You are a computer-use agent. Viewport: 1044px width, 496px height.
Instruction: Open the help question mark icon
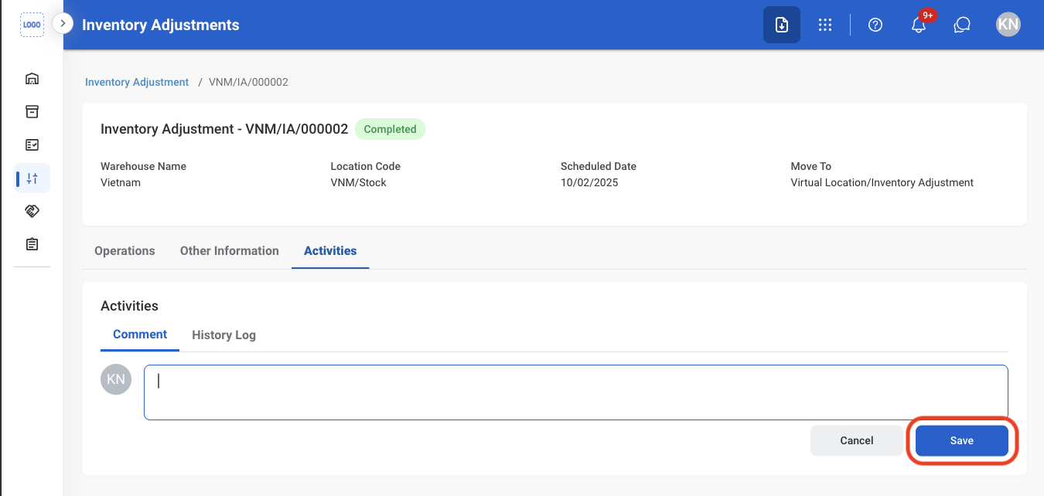875,25
